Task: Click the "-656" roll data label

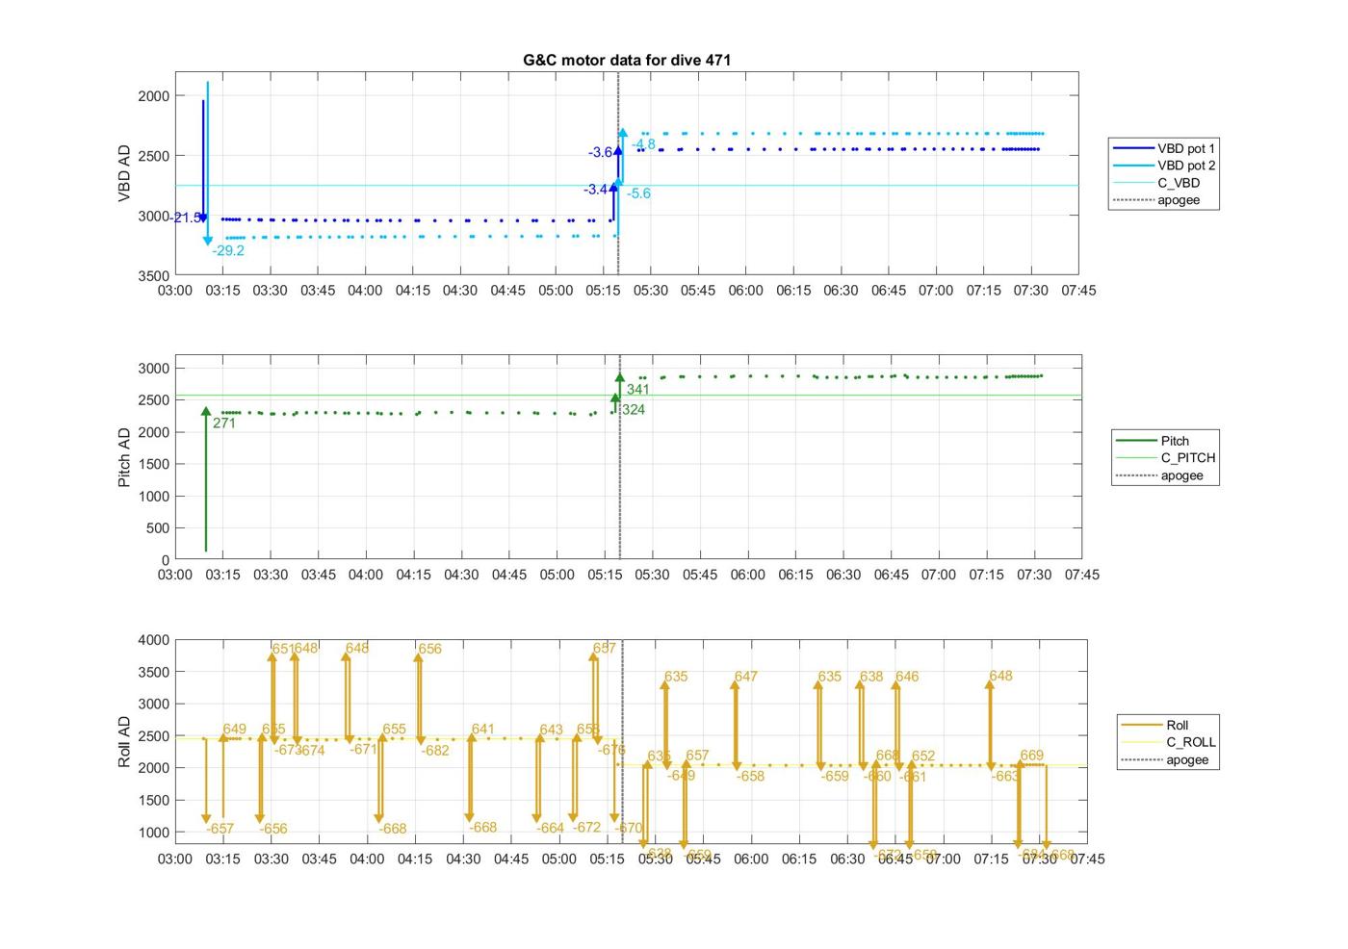Action: 273,829
